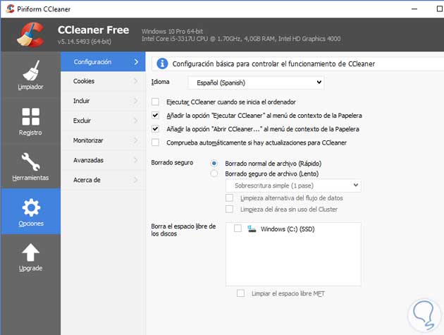Switch to the Monitorizar tab
The width and height of the screenshot is (444, 335).
(x=103, y=140)
